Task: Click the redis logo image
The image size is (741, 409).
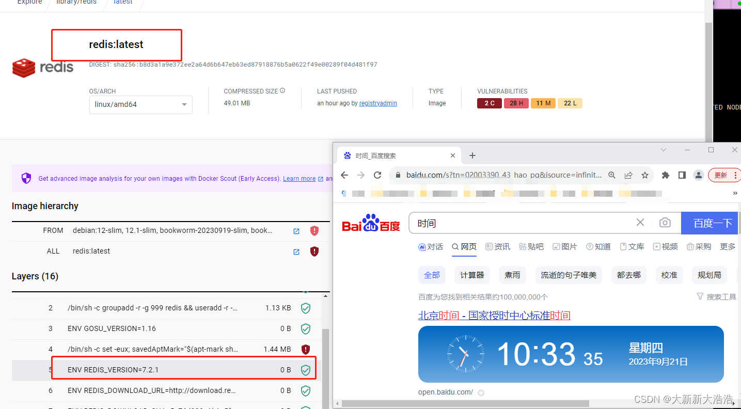Action: point(43,68)
